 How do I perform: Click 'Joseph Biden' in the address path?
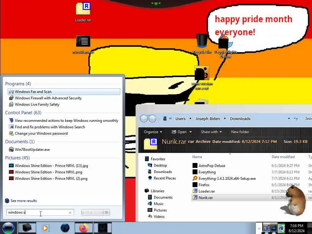point(207,119)
